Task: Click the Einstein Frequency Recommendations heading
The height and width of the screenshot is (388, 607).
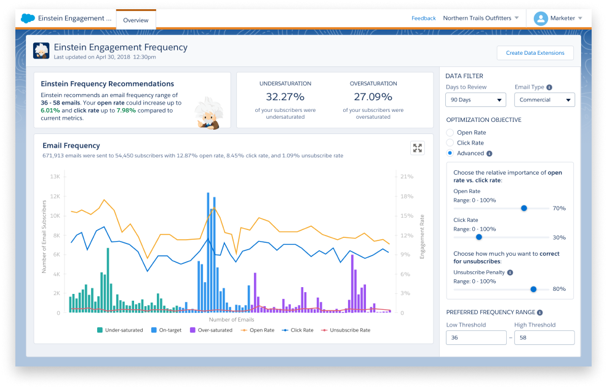Action: click(107, 84)
